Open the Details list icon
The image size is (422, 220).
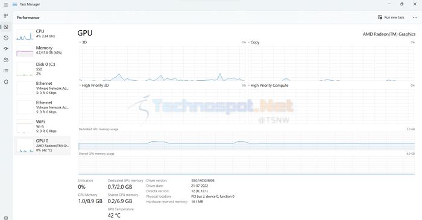point(6,71)
